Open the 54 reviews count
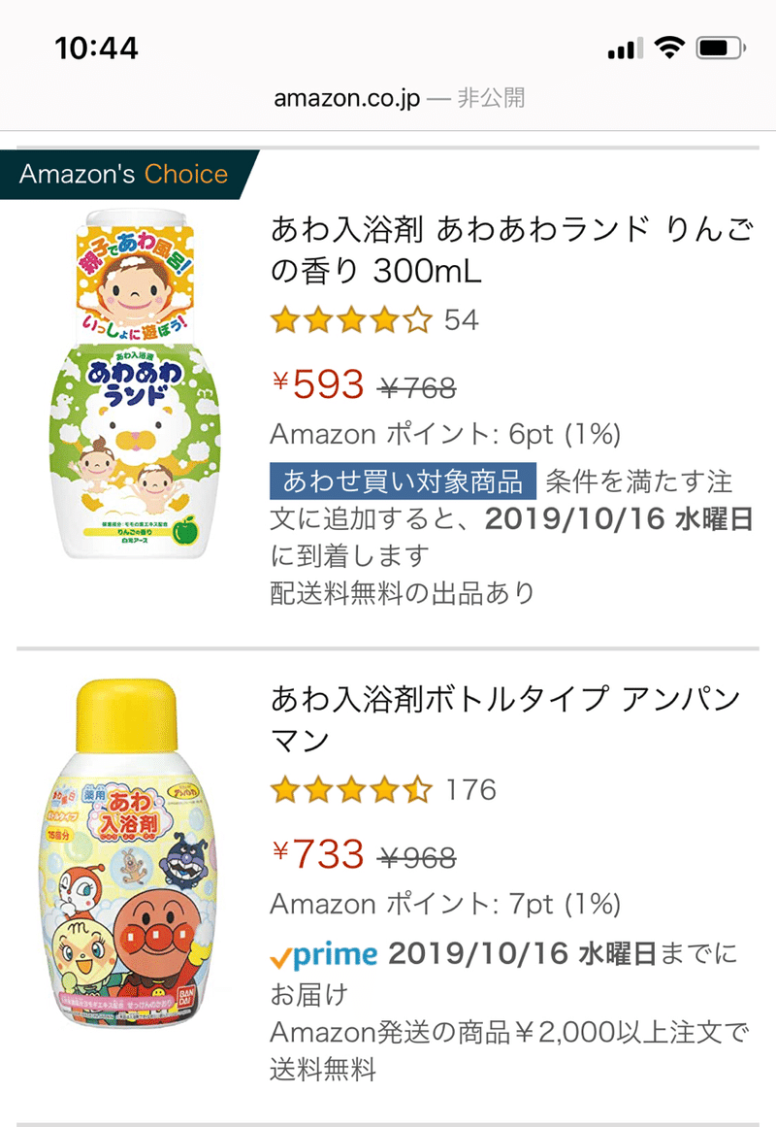Screen dimensions: 776x1127 [x=462, y=319]
